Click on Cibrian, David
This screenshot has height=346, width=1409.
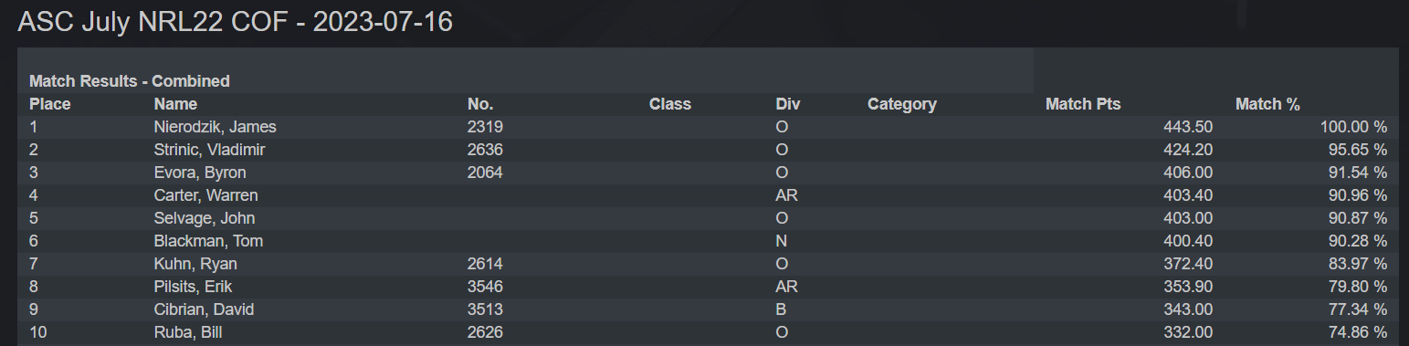(x=205, y=309)
